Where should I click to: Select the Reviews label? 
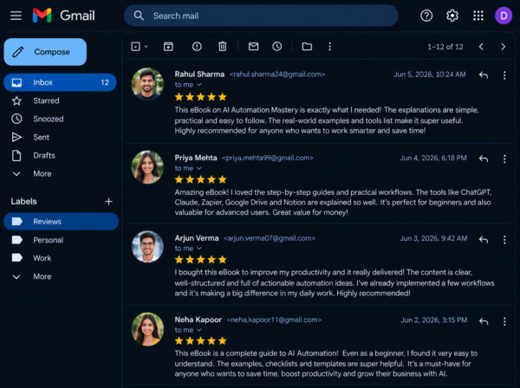tap(61, 222)
